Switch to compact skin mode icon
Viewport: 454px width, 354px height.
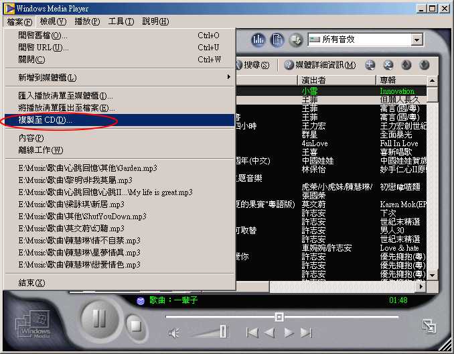coord(429,326)
